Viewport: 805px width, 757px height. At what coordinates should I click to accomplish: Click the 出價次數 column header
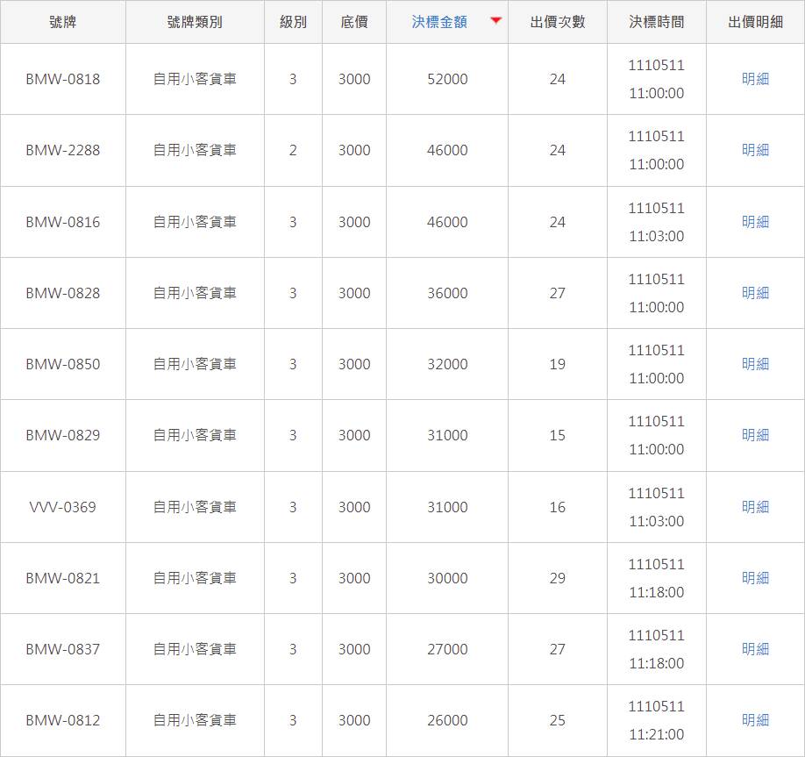tap(558, 22)
